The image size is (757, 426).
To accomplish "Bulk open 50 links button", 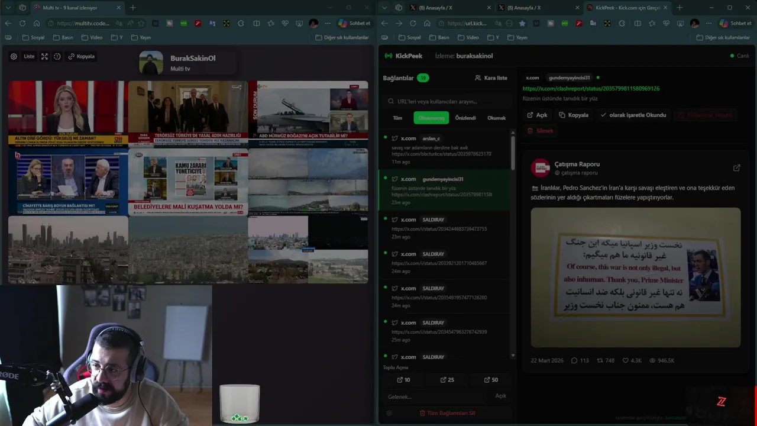I will [491, 380].
